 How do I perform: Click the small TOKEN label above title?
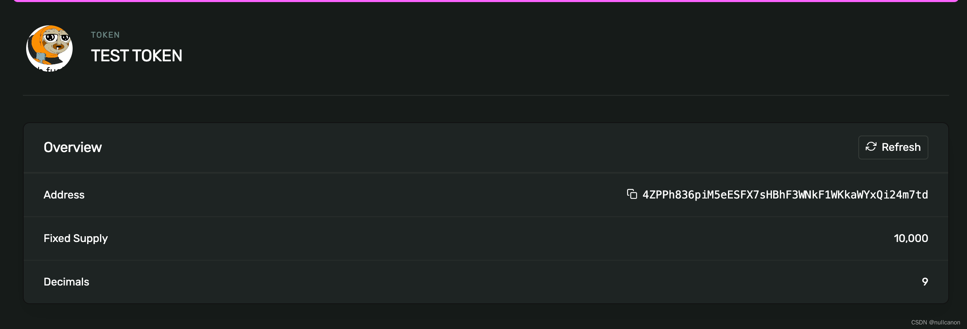pos(105,35)
